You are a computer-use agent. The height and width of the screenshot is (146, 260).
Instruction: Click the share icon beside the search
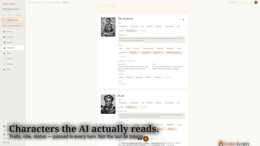251,3
